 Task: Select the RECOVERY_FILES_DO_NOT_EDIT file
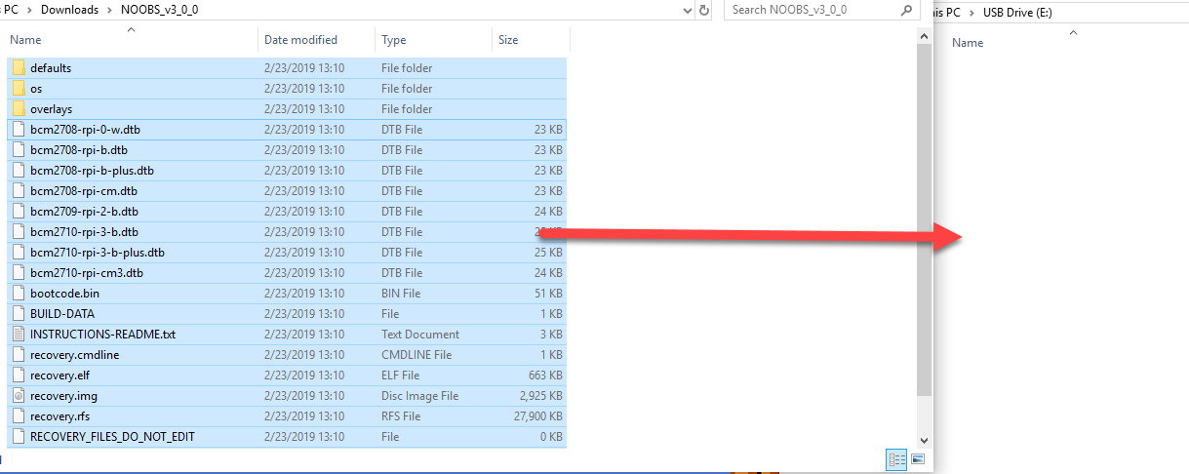click(x=112, y=437)
